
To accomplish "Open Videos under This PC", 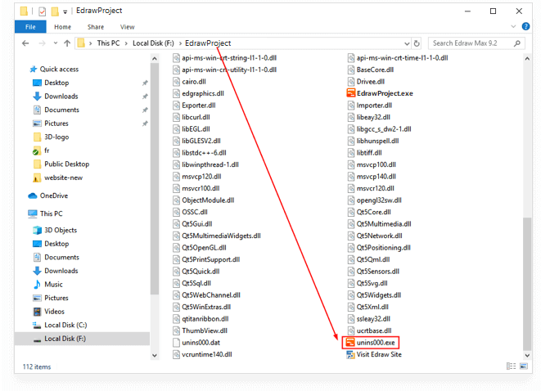I will (x=48, y=312).
